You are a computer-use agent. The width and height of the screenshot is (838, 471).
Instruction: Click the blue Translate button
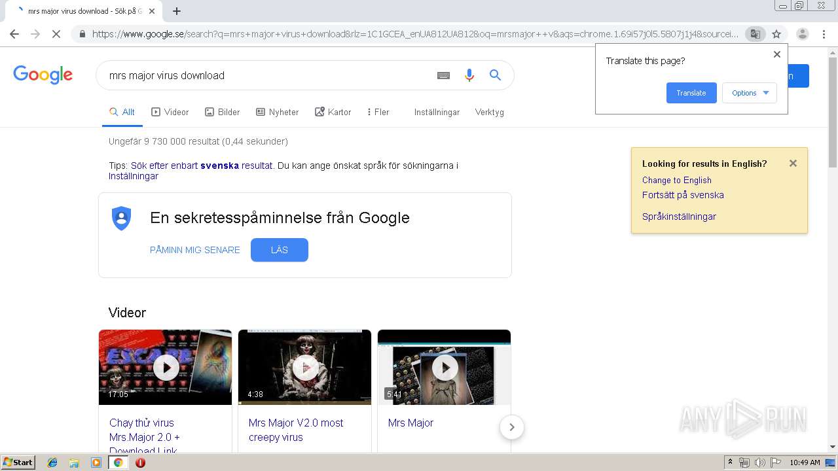[691, 93]
